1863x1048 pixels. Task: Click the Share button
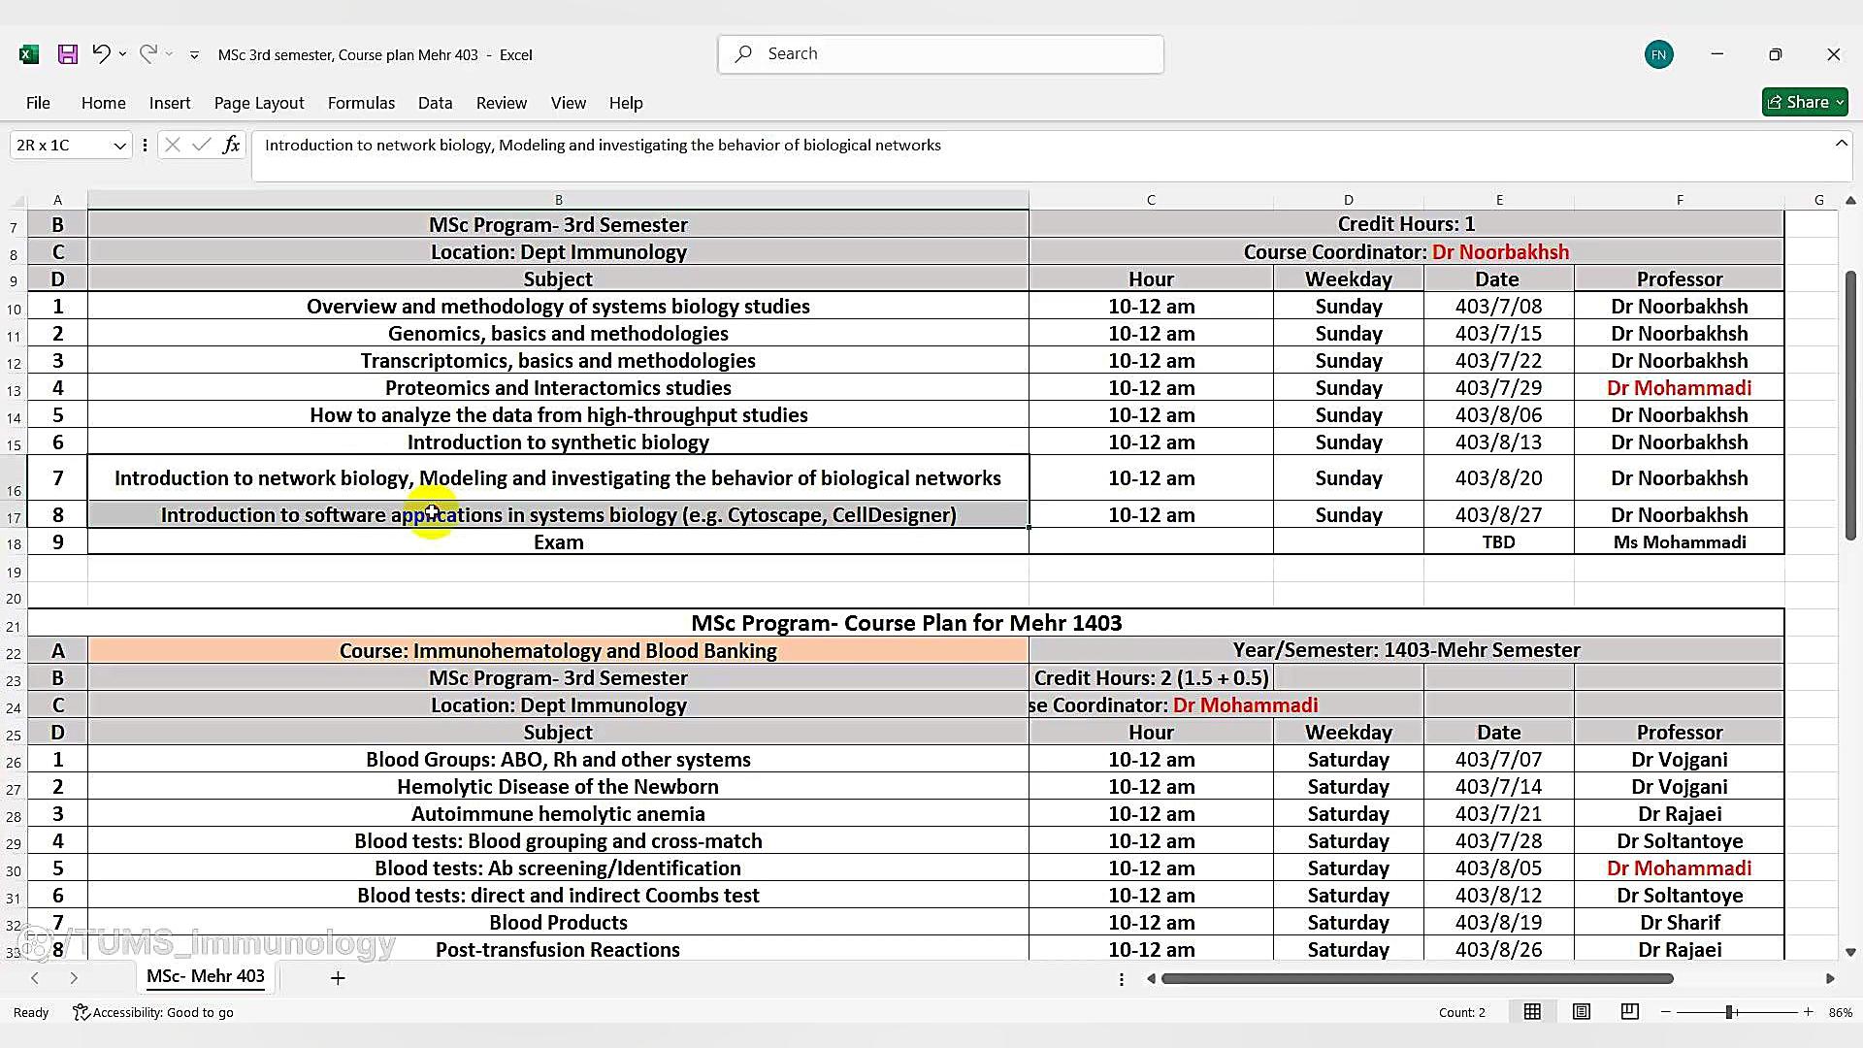[x=1805, y=102]
